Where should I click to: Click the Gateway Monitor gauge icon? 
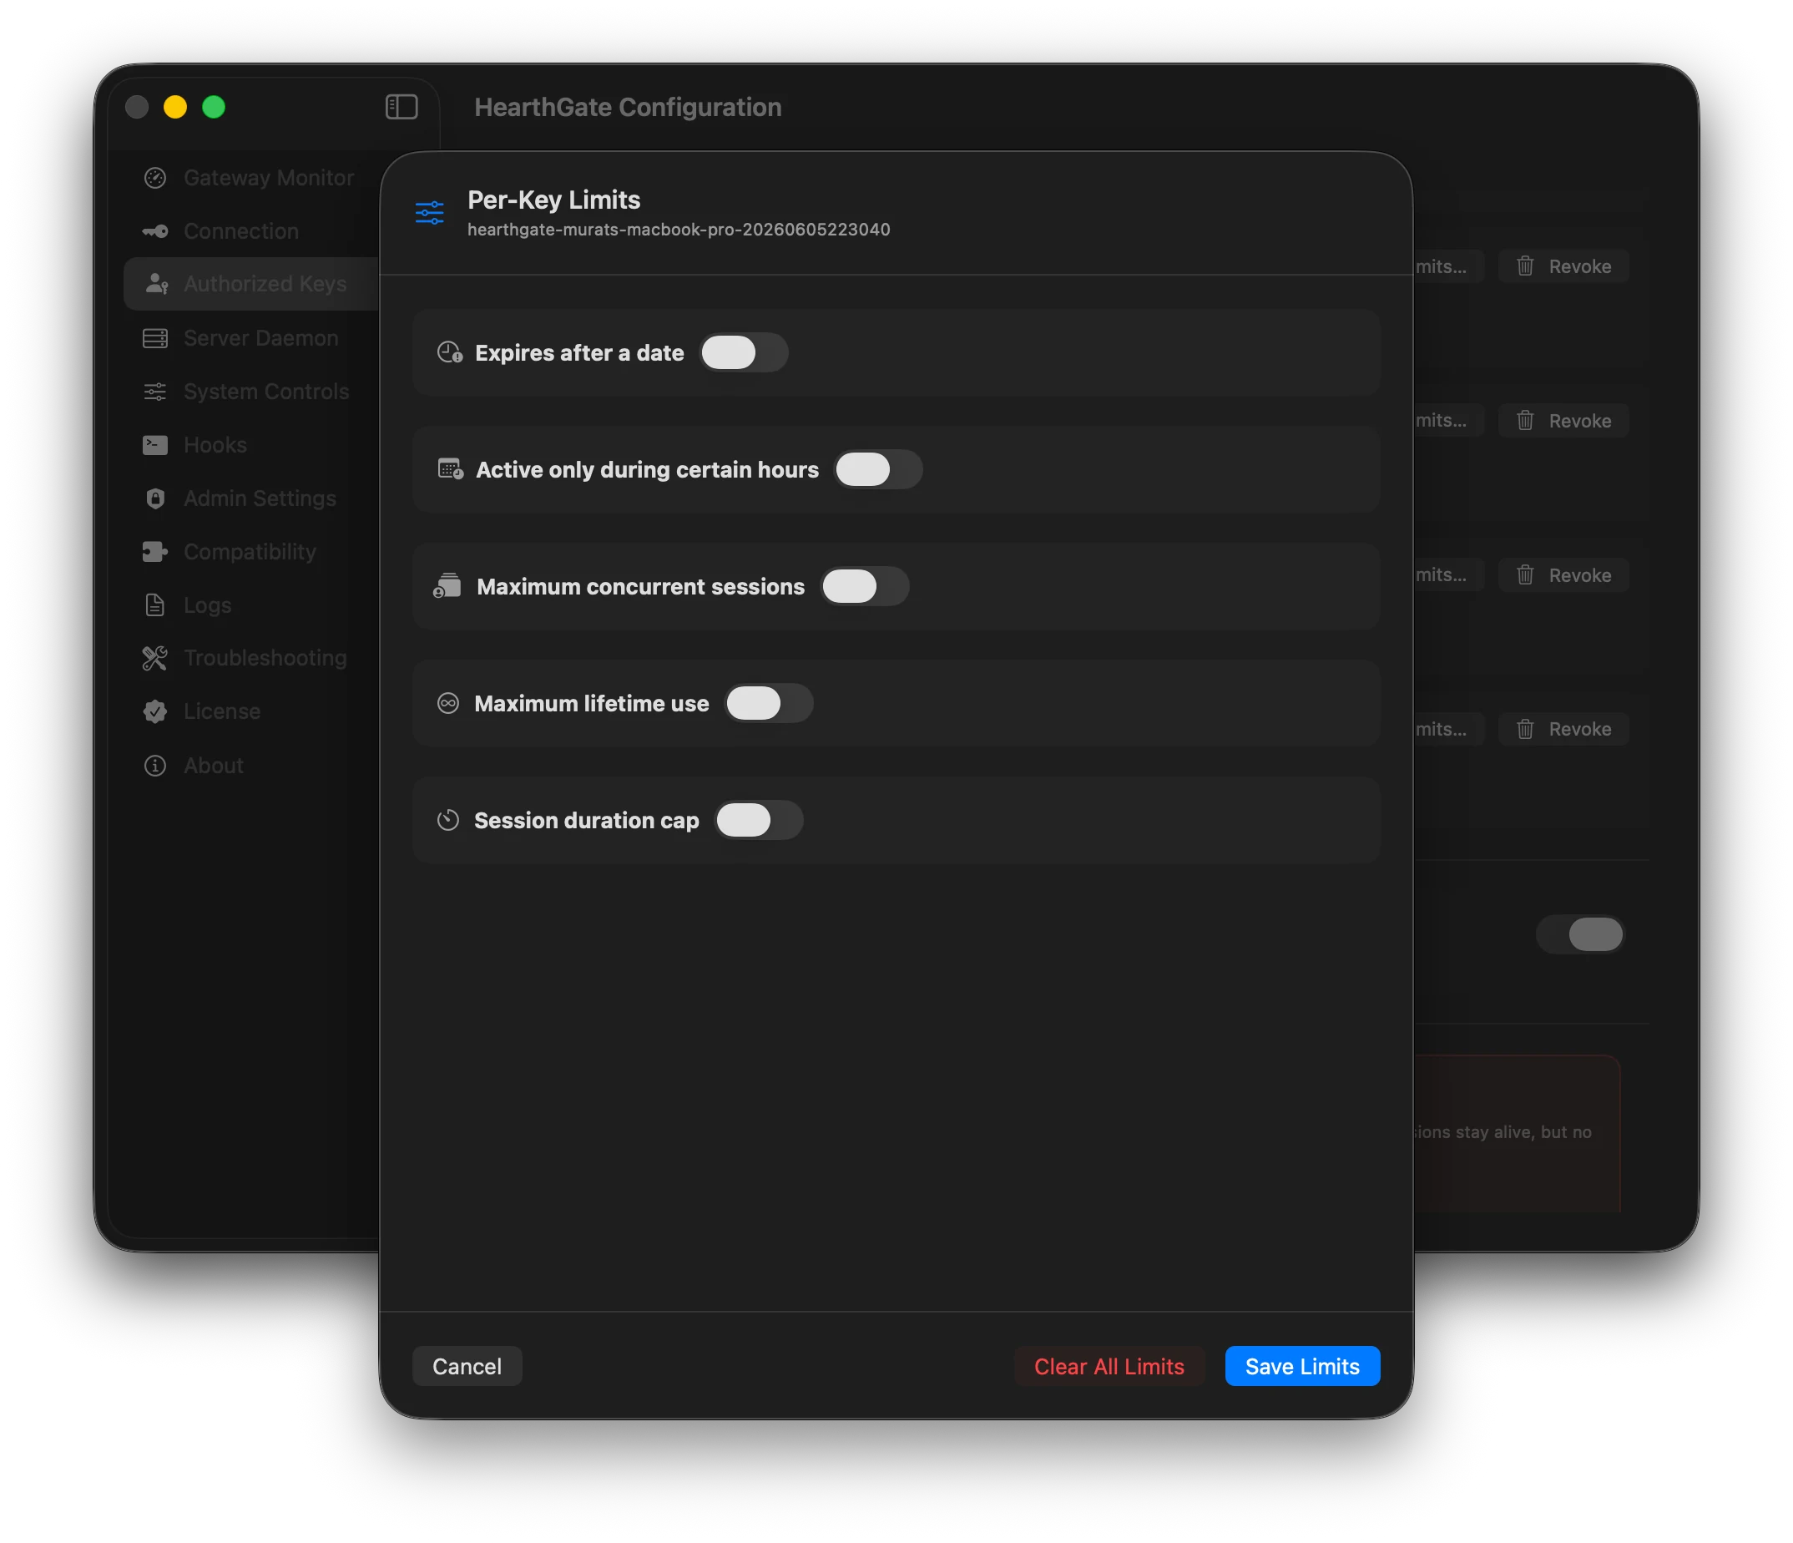pyautogui.click(x=155, y=179)
